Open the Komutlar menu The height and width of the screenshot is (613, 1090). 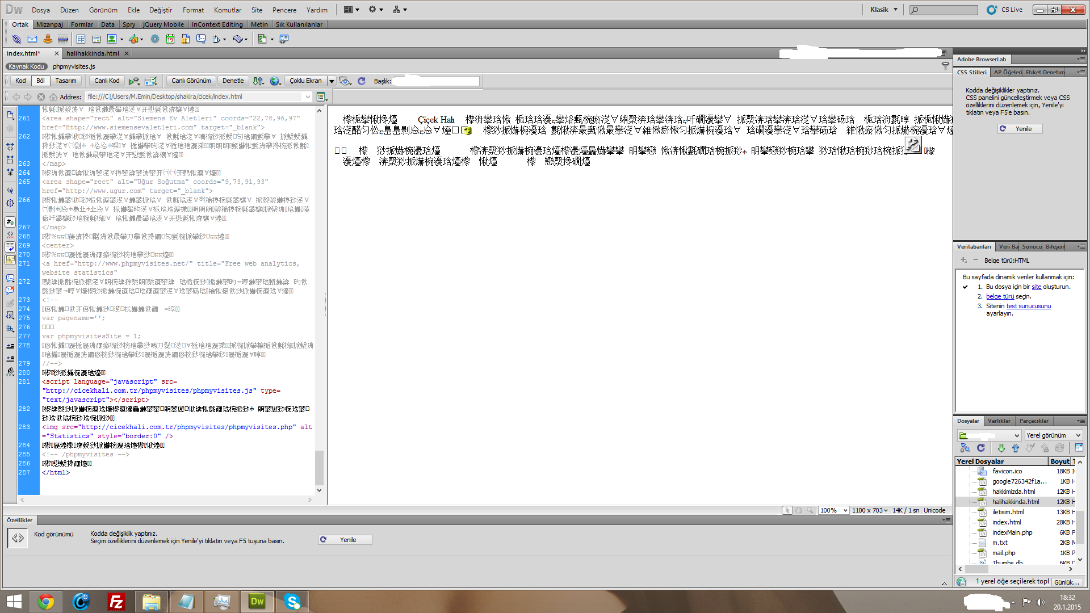228,10
